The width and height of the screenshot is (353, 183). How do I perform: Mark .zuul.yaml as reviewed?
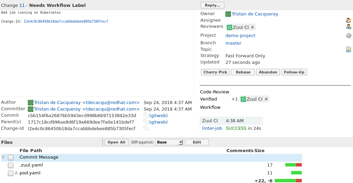[11, 165]
